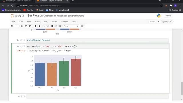Click the green Sat bar in the chart

64,73
